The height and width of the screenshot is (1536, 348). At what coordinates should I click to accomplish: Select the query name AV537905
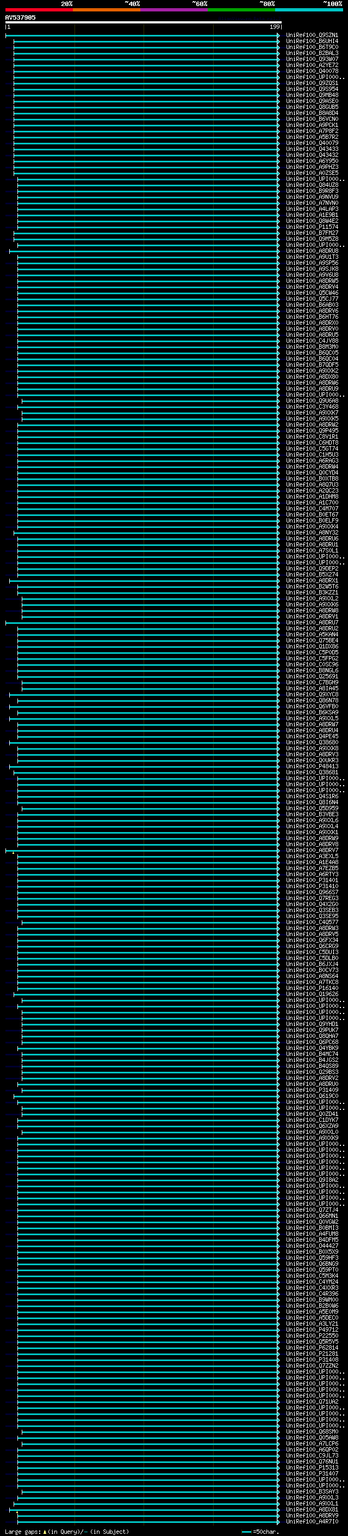[20, 17]
